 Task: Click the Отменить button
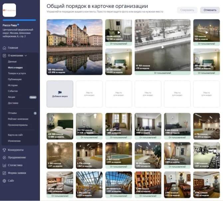click(210, 10)
